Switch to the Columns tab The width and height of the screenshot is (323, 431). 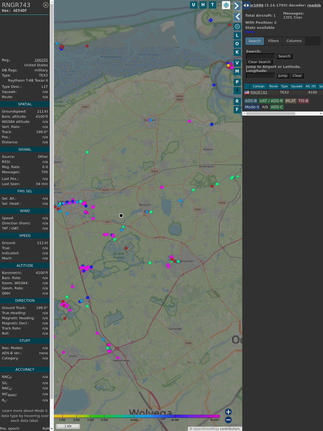click(294, 41)
